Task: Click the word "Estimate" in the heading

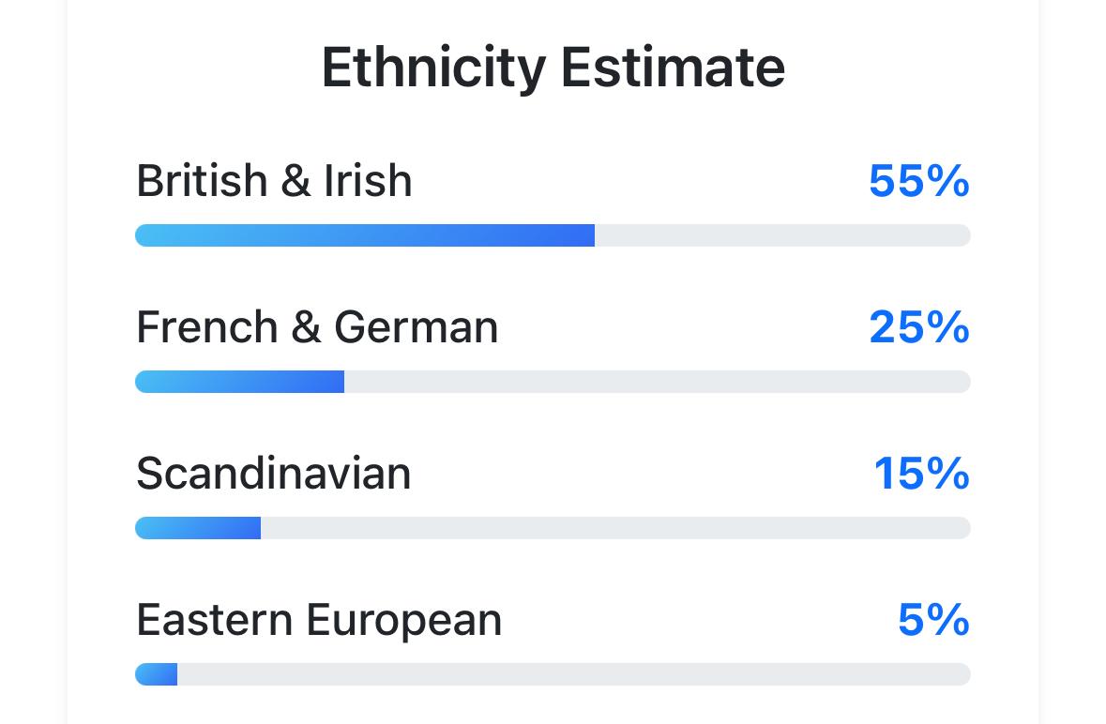Action: 673,68
